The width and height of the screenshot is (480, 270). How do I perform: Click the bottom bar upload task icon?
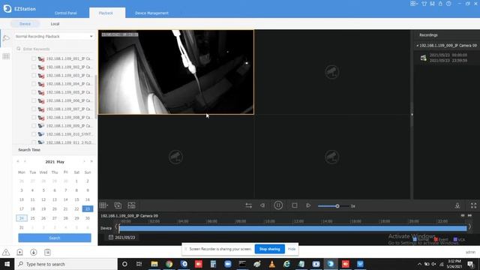(19, 252)
